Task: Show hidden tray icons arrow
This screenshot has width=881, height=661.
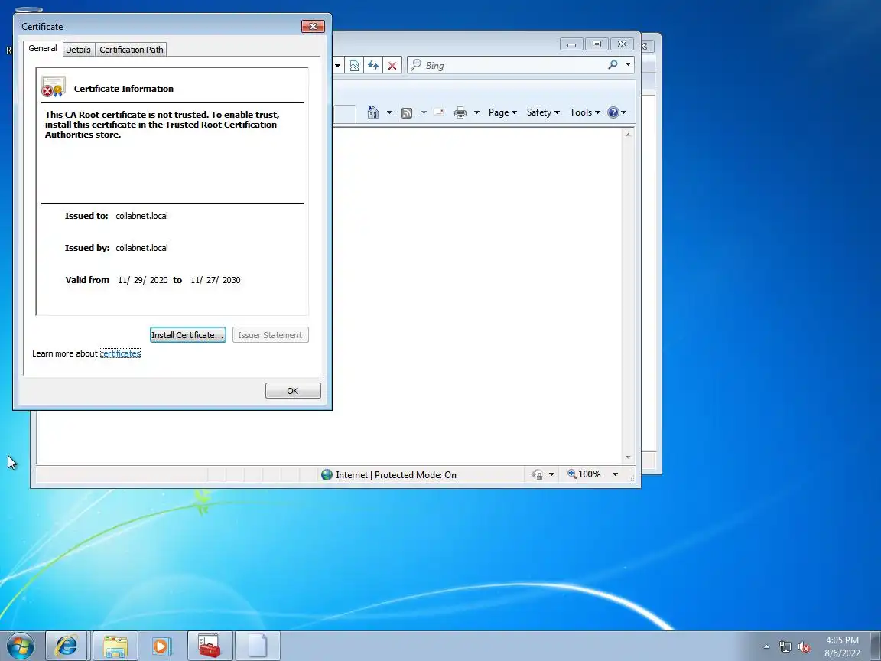Action: point(766,647)
